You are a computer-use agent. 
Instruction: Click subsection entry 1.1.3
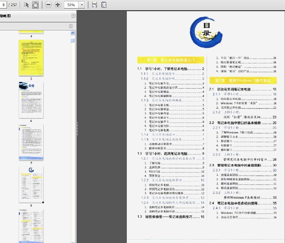click(172, 100)
